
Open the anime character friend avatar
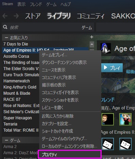(x=125, y=119)
